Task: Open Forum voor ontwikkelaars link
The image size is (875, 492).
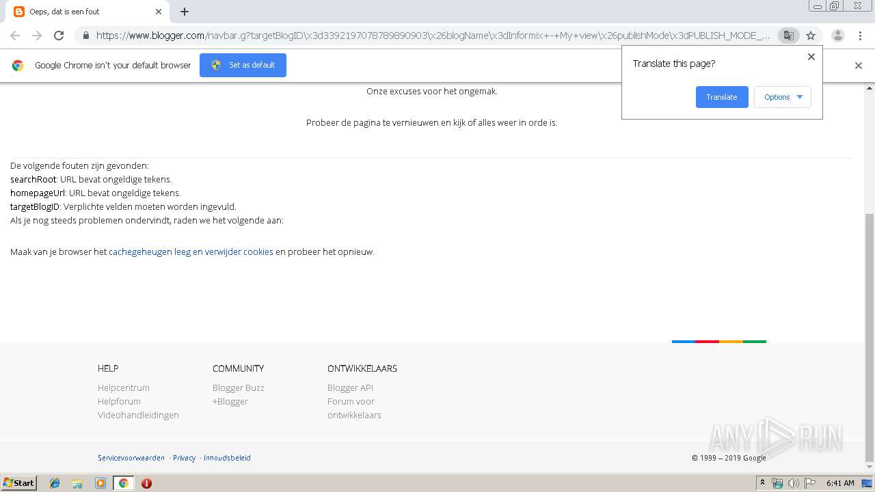Action: click(x=354, y=408)
